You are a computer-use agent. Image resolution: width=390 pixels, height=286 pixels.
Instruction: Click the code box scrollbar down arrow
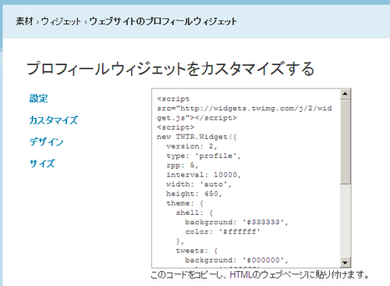click(346, 263)
